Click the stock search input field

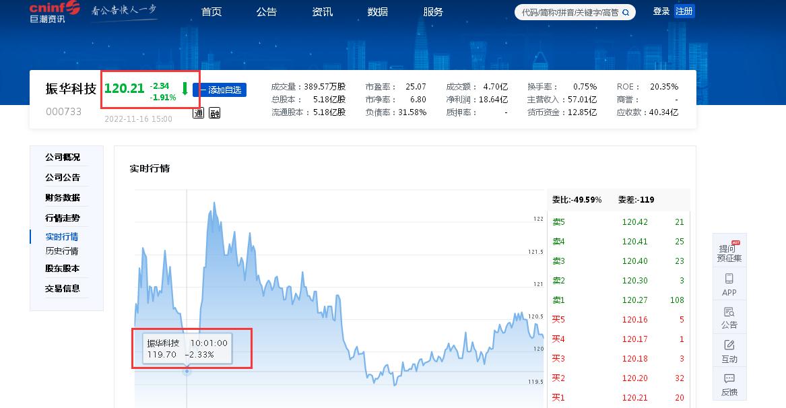tap(569, 11)
